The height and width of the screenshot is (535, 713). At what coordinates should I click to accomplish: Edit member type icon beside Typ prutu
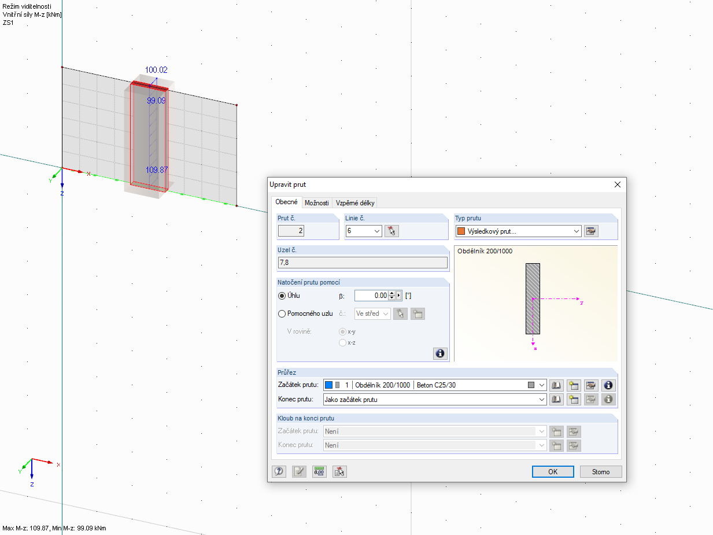[590, 231]
